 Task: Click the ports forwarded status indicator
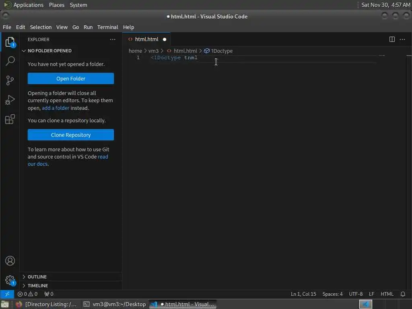click(49, 294)
